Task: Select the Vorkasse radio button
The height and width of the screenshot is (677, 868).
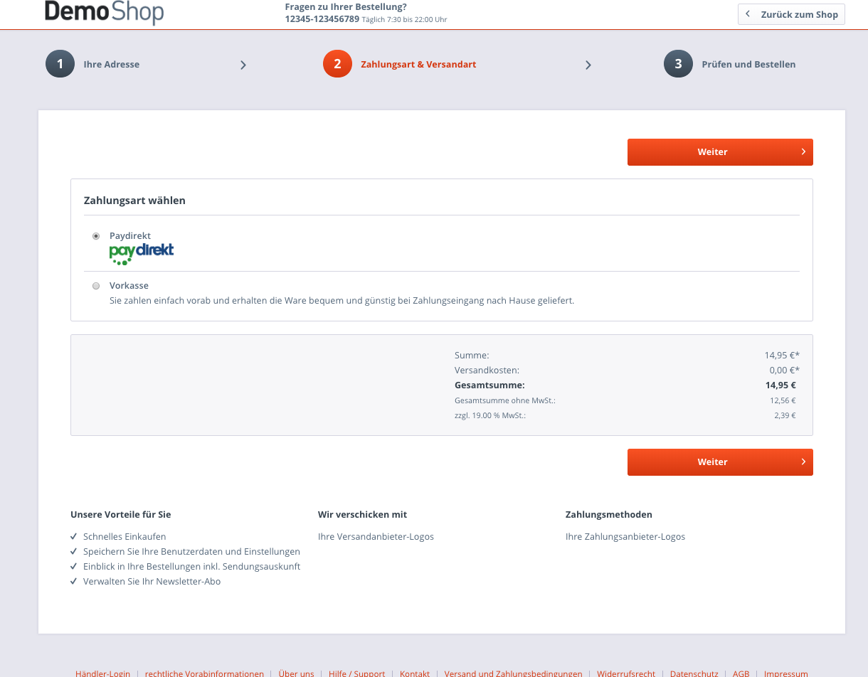Action: [x=96, y=286]
